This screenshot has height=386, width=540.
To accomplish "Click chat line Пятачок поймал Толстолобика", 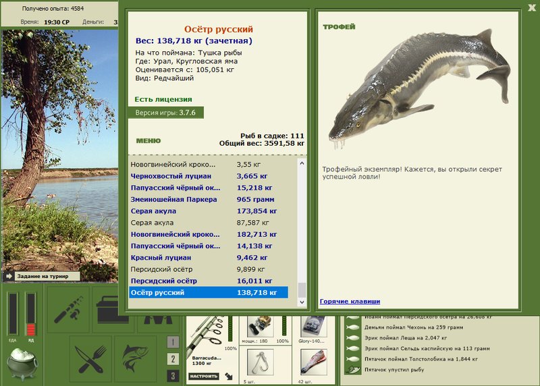I will (x=421, y=359).
